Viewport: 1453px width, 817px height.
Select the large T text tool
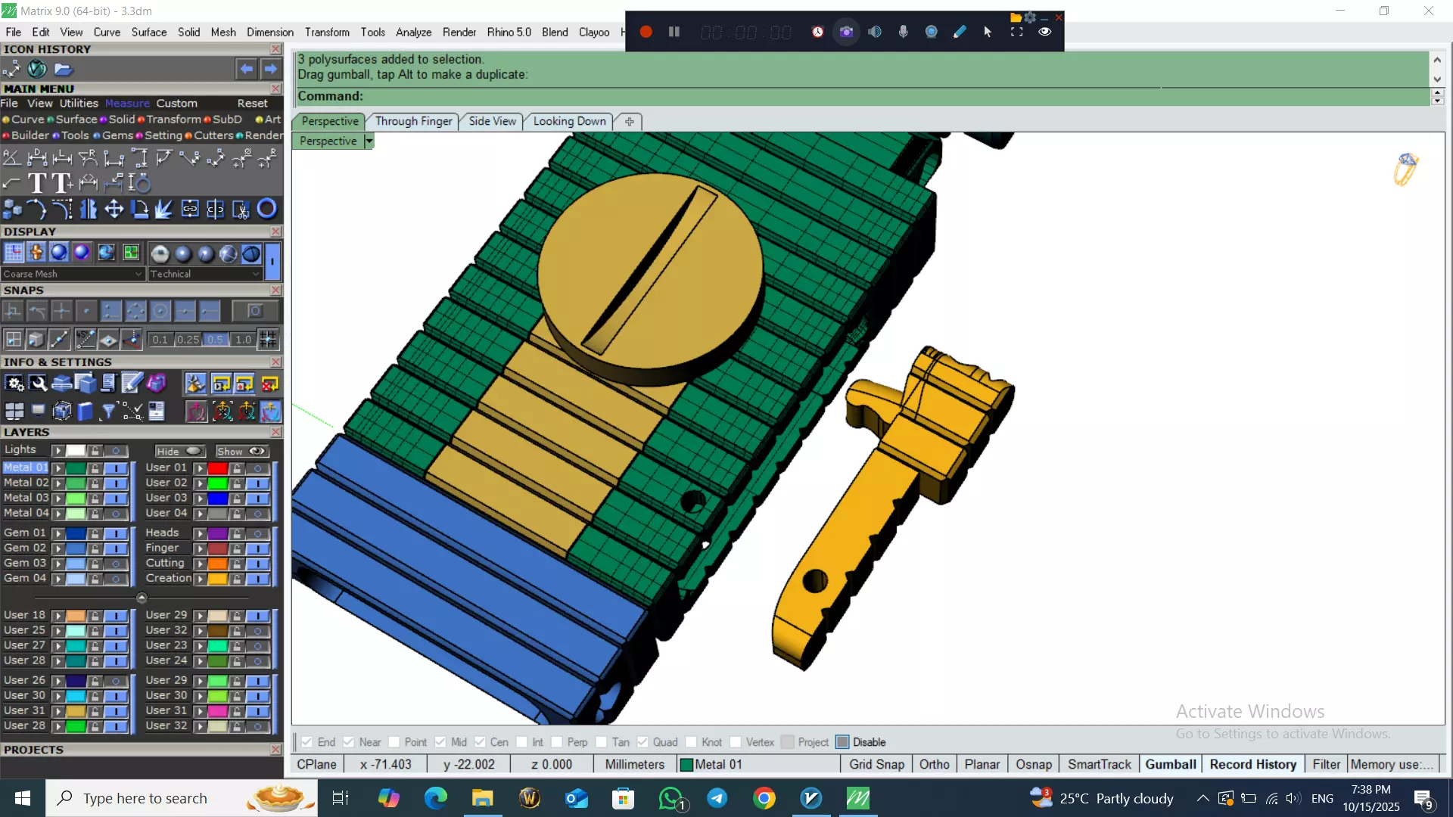36,183
